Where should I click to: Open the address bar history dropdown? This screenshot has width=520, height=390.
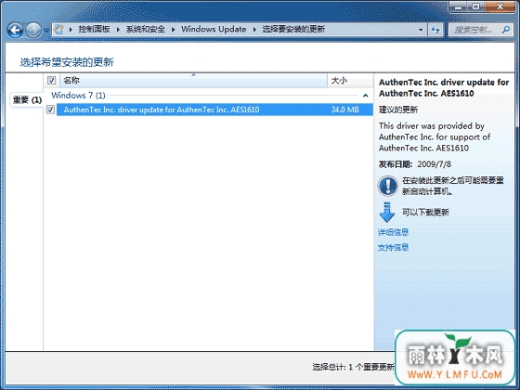click(421, 30)
